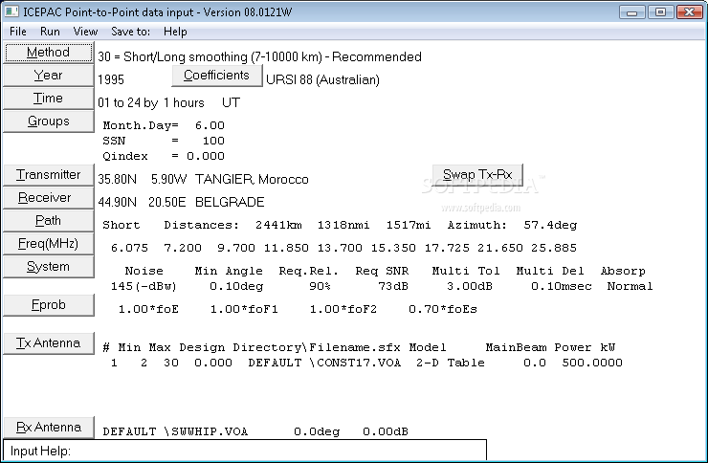Open the Coefficients selection button
This screenshot has height=463, width=708.
[x=217, y=76]
